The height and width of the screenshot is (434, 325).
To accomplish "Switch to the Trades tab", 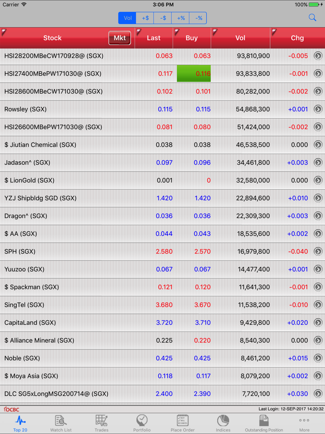I will coord(101,424).
